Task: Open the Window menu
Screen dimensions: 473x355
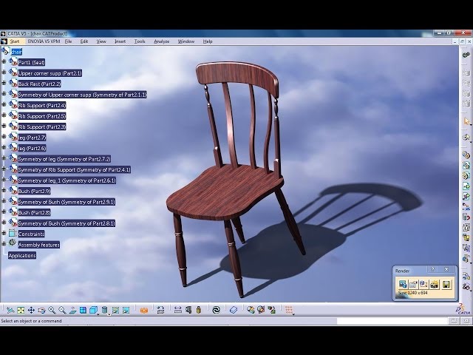Action: [186, 41]
